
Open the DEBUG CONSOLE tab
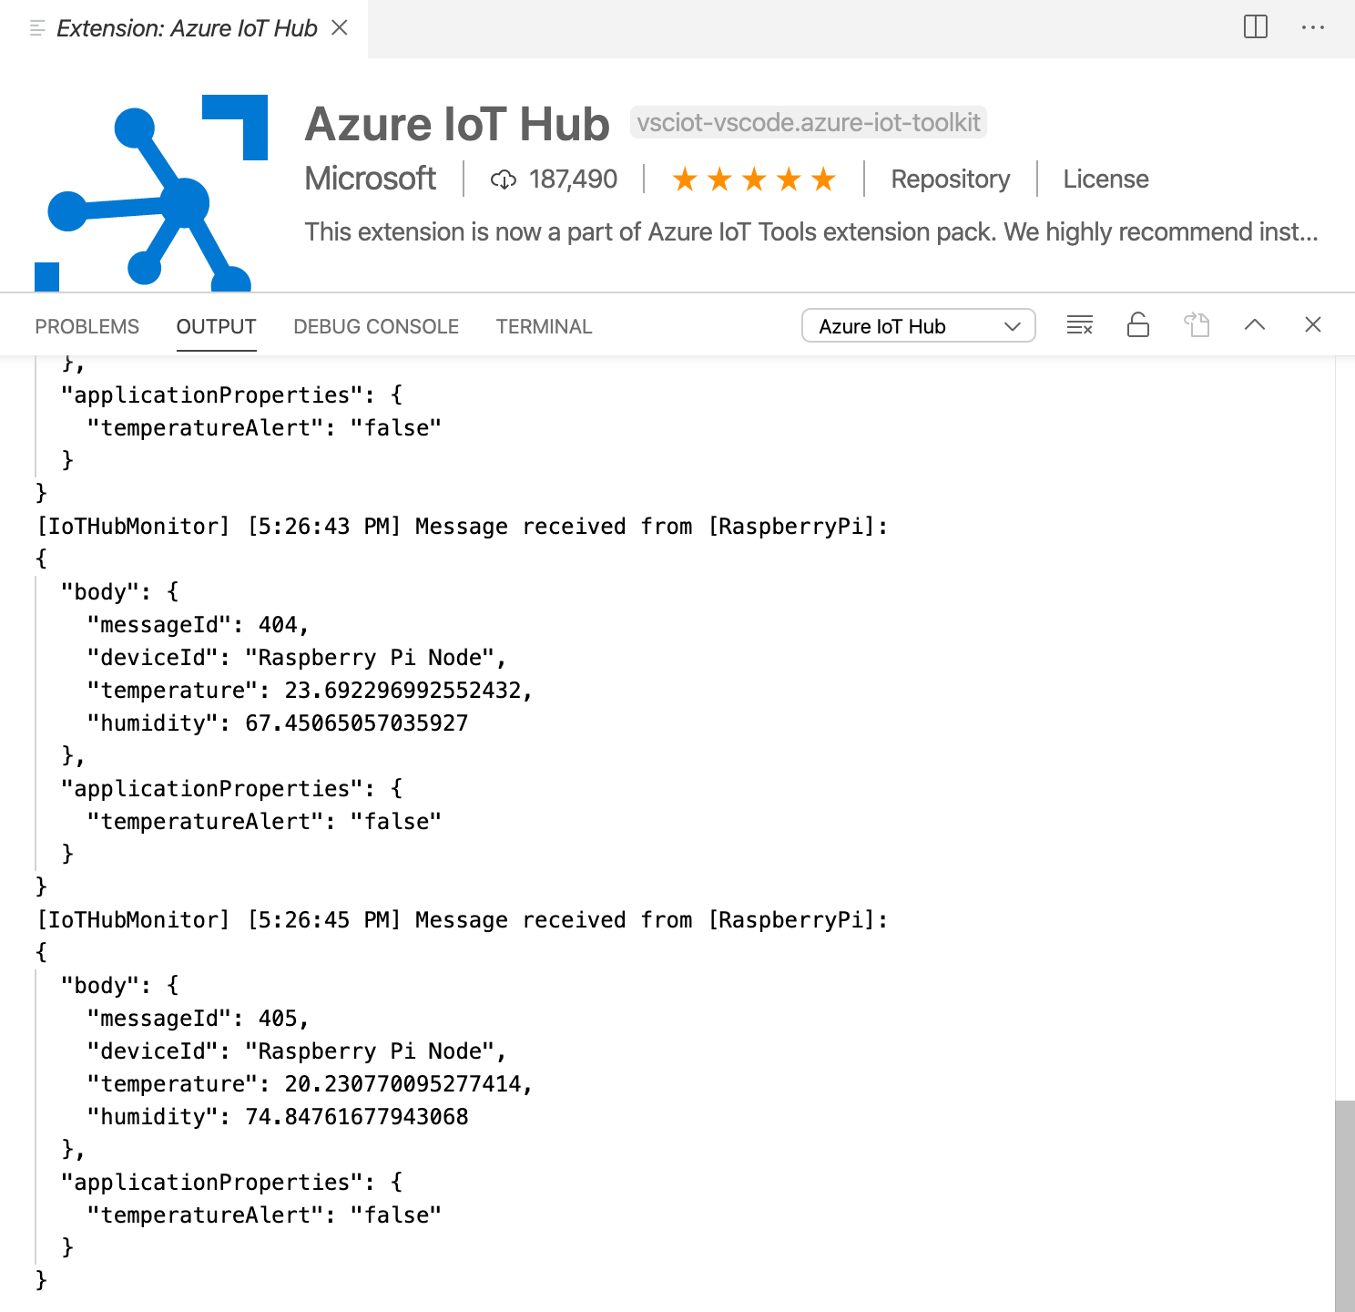pos(375,325)
